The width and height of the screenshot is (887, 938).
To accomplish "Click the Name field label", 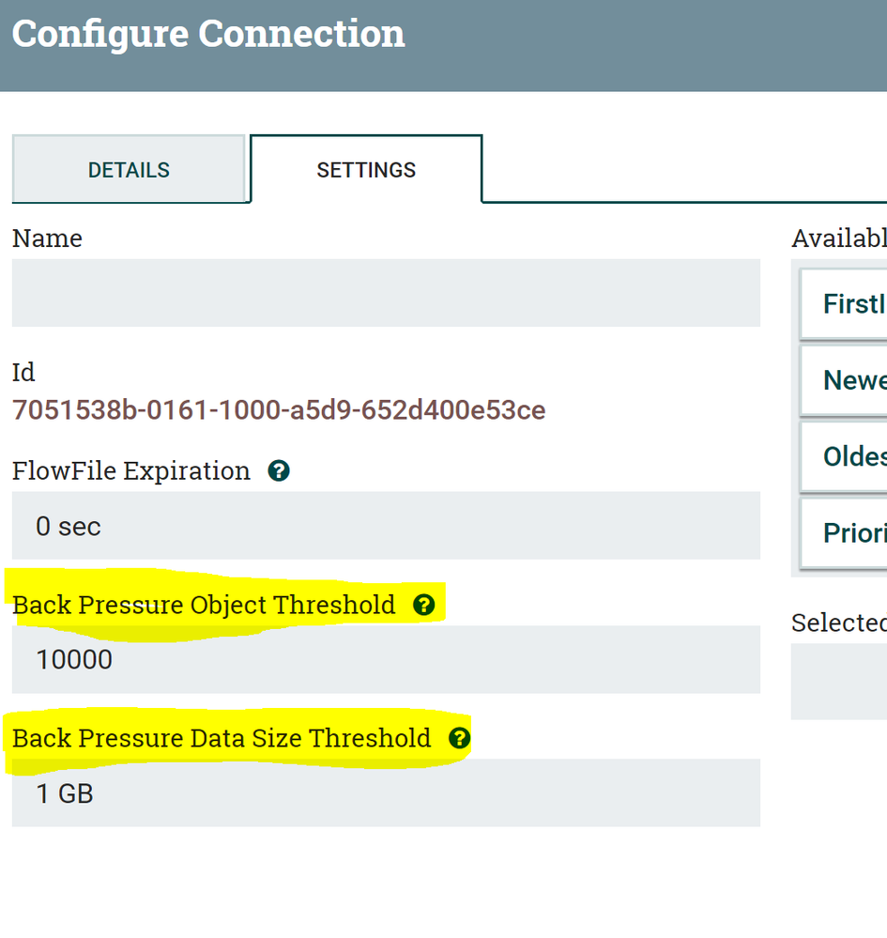I will 47,238.
